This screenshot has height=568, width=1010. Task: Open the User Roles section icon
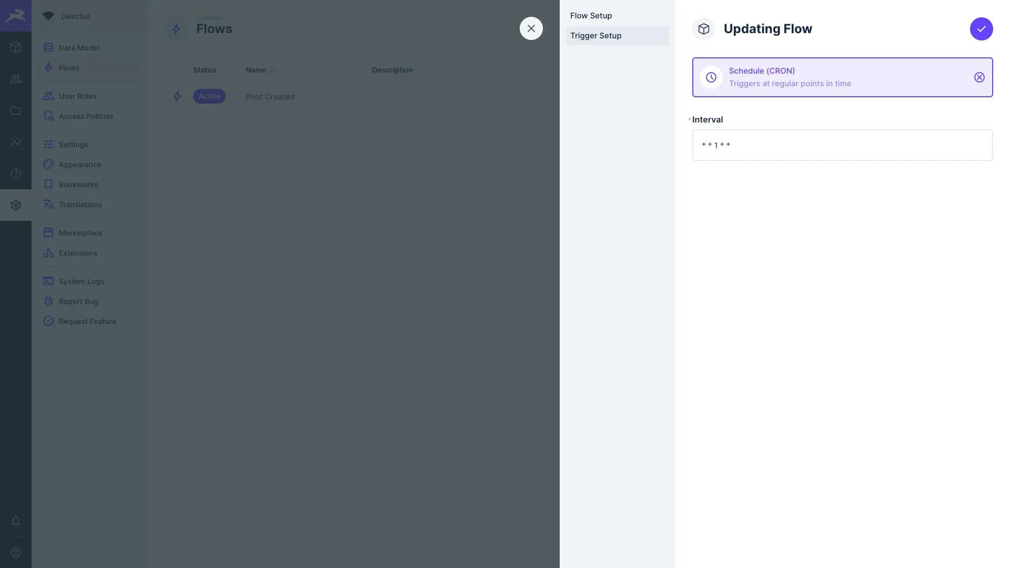click(x=48, y=96)
